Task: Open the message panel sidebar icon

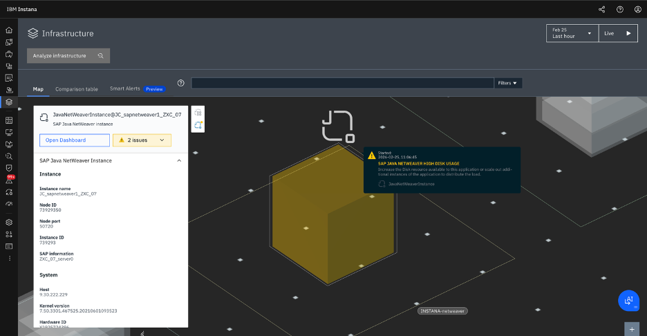Action: point(9,246)
